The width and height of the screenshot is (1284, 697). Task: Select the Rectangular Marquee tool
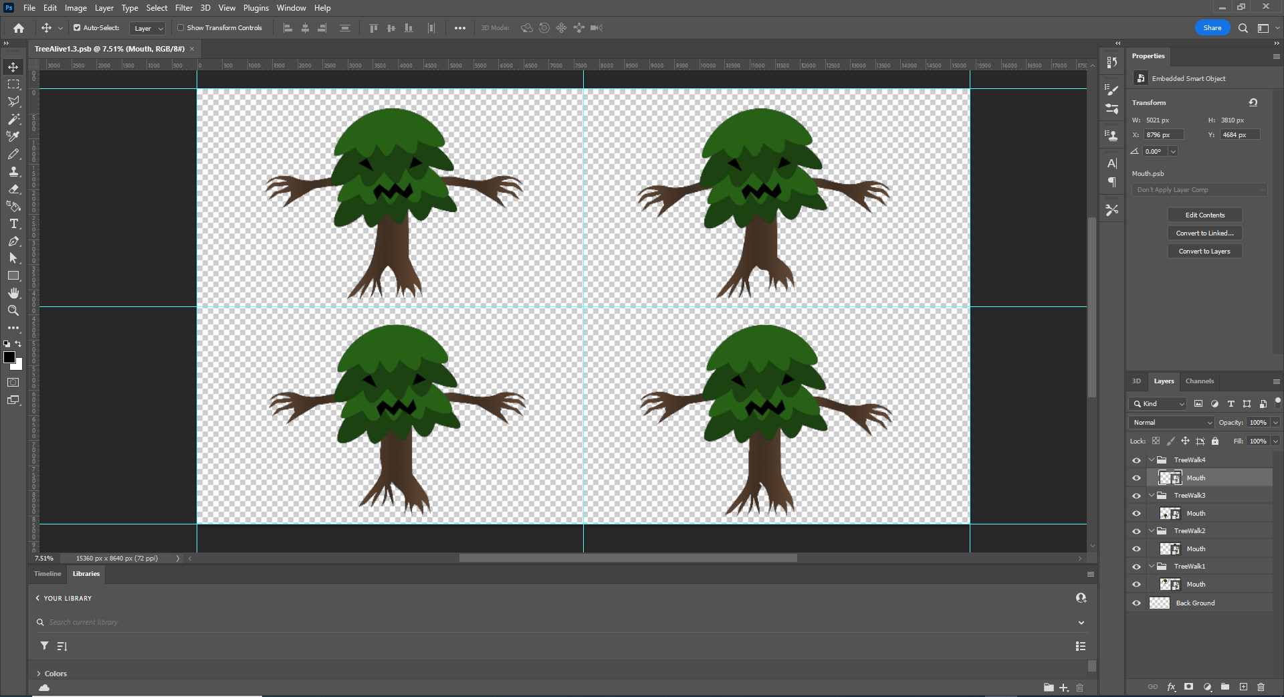click(13, 84)
